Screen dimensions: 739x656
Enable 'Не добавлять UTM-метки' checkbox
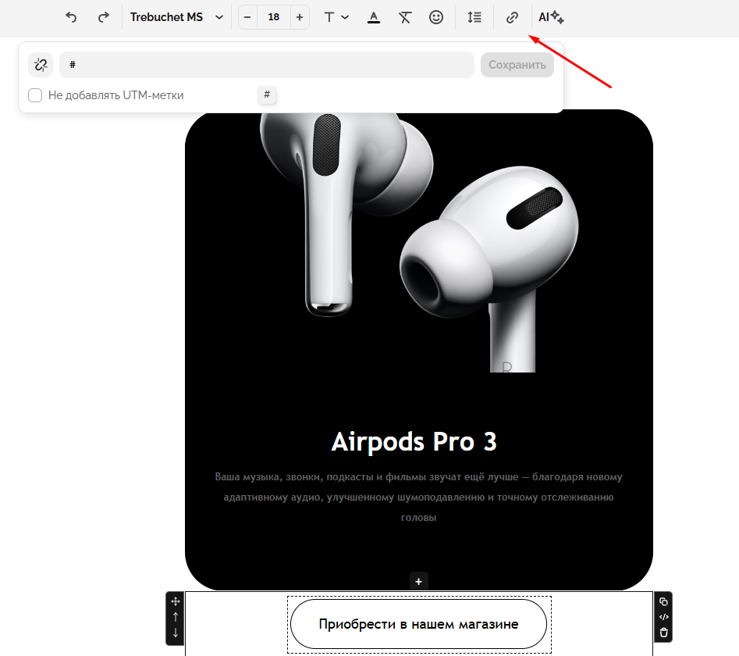pos(35,95)
